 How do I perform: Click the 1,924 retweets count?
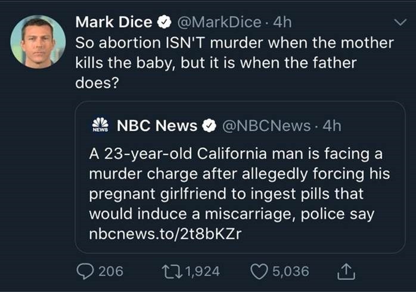(202, 271)
